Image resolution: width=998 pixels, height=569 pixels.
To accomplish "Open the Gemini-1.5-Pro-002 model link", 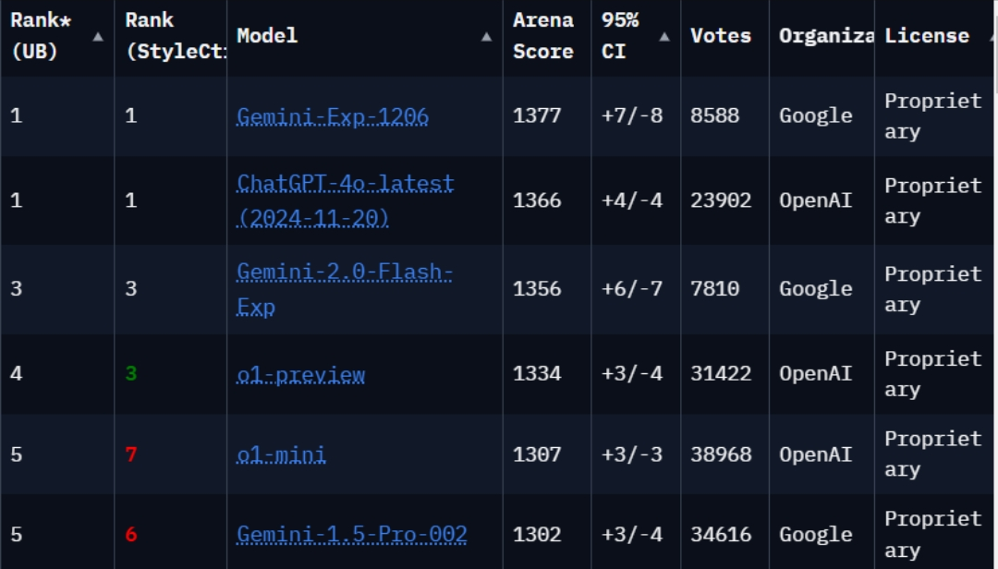I will [351, 534].
